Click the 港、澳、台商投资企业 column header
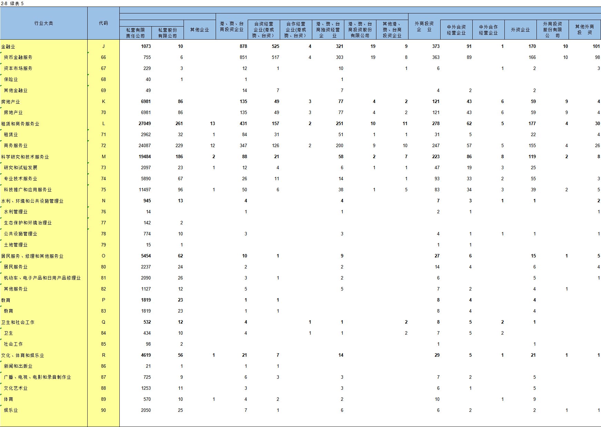The height and width of the screenshot is (427, 601). 232,27
